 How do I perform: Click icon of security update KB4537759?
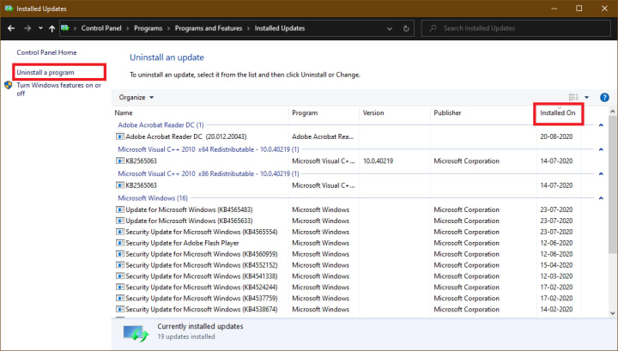tap(120, 298)
